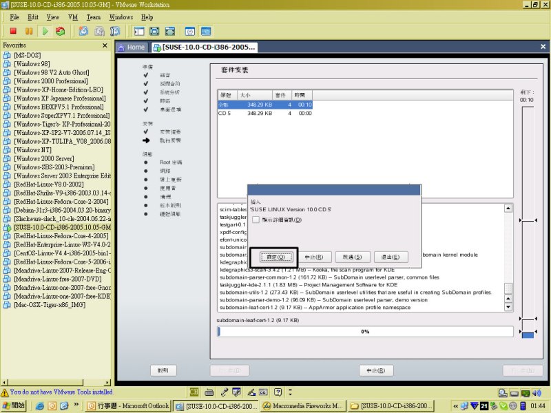The width and height of the screenshot is (551, 413).
Task: Switch to Macromedia Fireworks taskbar window
Action: pyautogui.click(x=303, y=406)
